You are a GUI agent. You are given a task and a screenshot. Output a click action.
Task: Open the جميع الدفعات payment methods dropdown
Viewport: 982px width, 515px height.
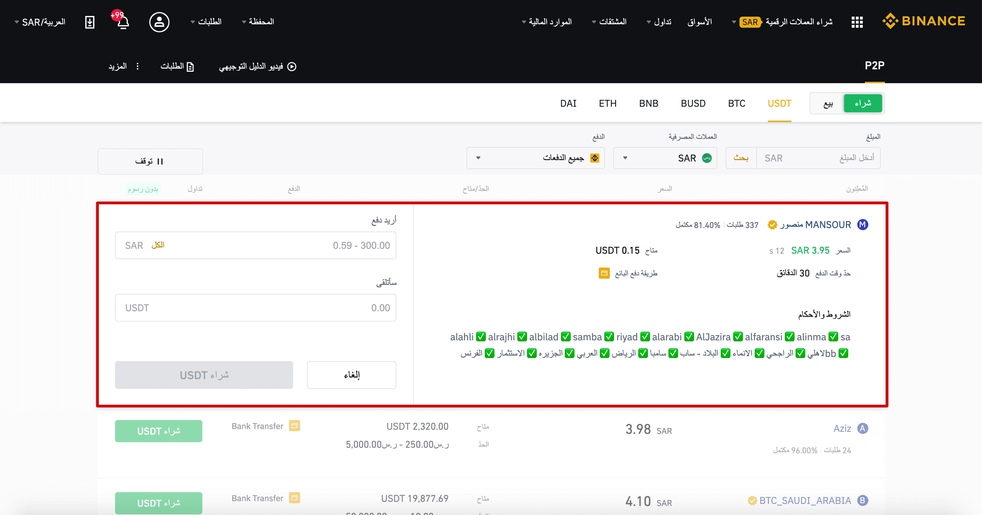tap(536, 158)
